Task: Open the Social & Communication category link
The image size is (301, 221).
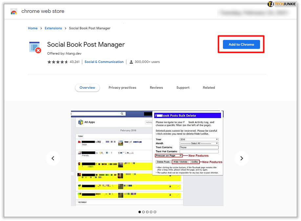Action: tap(104, 62)
